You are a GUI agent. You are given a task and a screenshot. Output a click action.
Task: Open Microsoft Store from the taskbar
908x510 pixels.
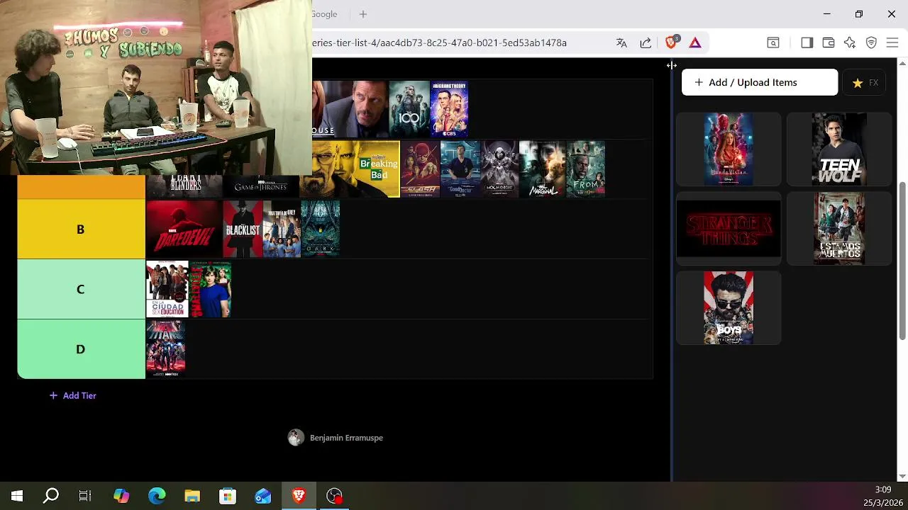coord(228,496)
